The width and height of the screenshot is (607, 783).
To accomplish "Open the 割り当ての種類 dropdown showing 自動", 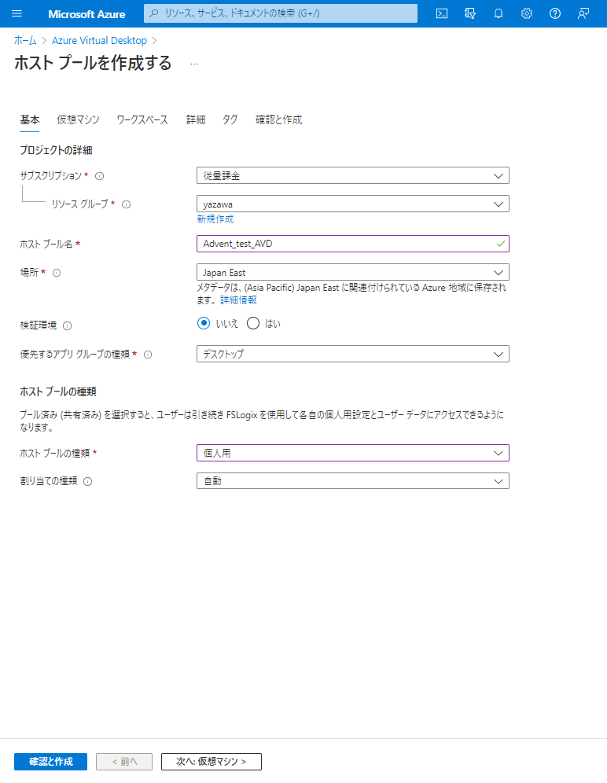I will (x=353, y=481).
